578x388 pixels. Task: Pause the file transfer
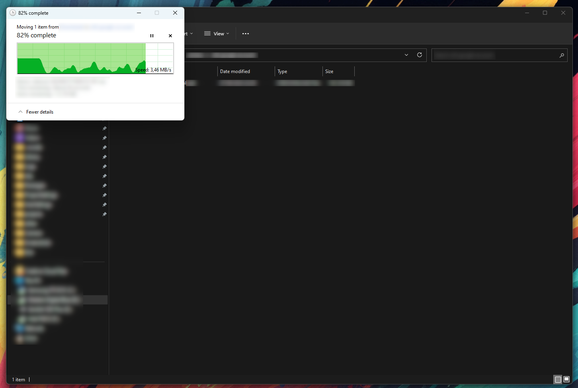point(152,36)
